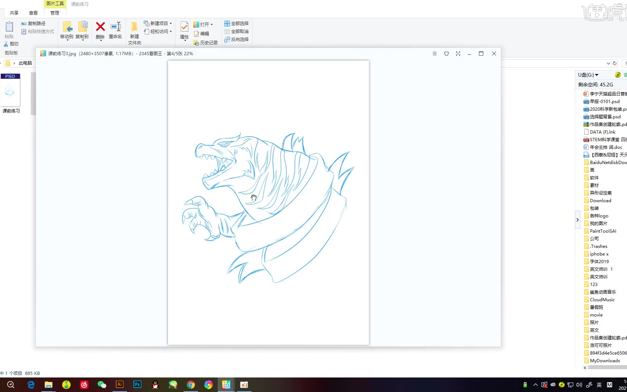
Task: Click the New folder icon
Action: pyautogui.click(x=134, y=27)
